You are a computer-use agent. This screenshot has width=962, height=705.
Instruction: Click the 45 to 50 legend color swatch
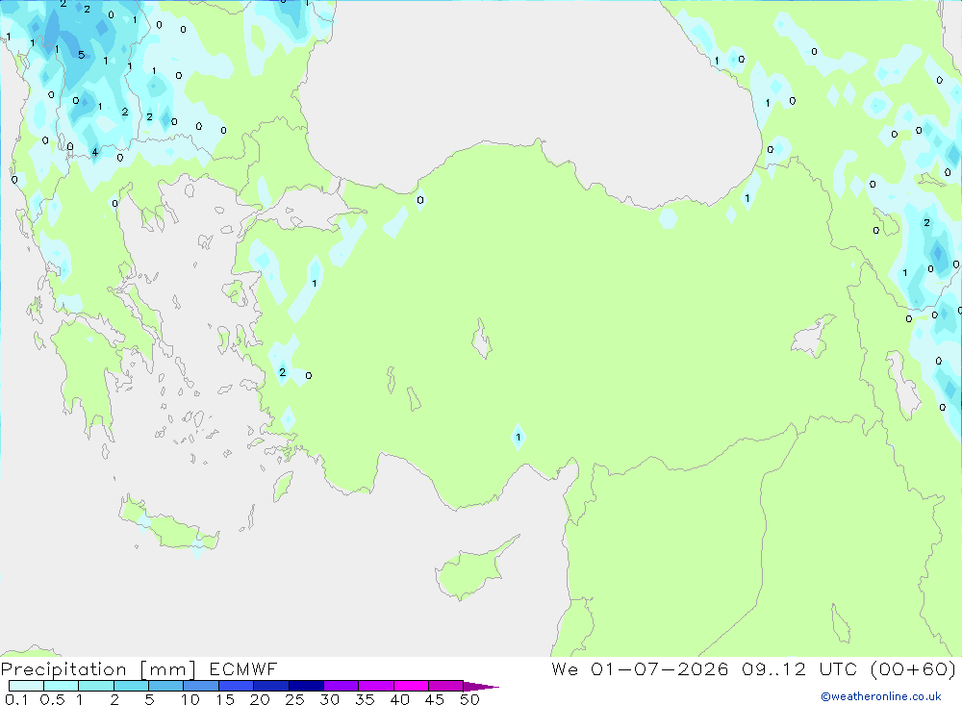pos(445,686)
